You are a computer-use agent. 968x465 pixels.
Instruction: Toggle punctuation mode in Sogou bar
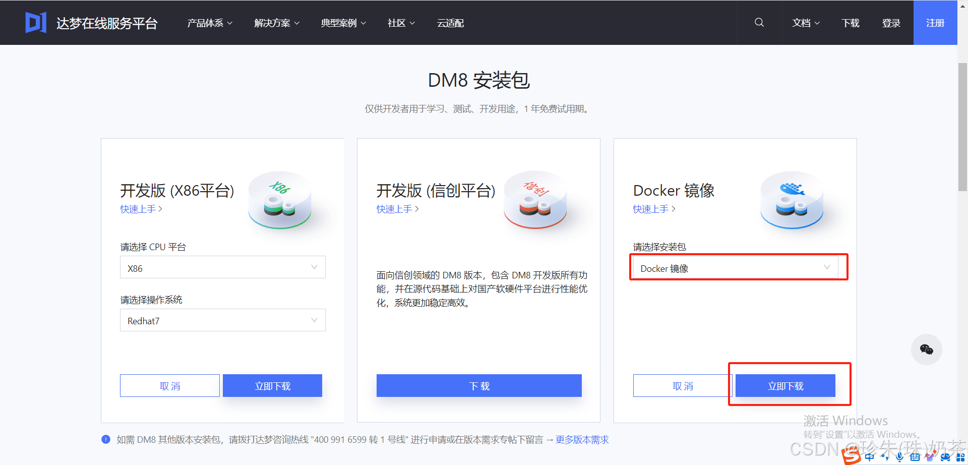click(885, 457)
